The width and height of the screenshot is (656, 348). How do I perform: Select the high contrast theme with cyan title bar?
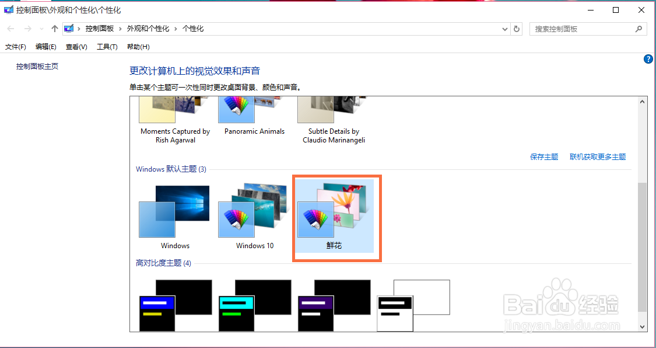point(254,305)
